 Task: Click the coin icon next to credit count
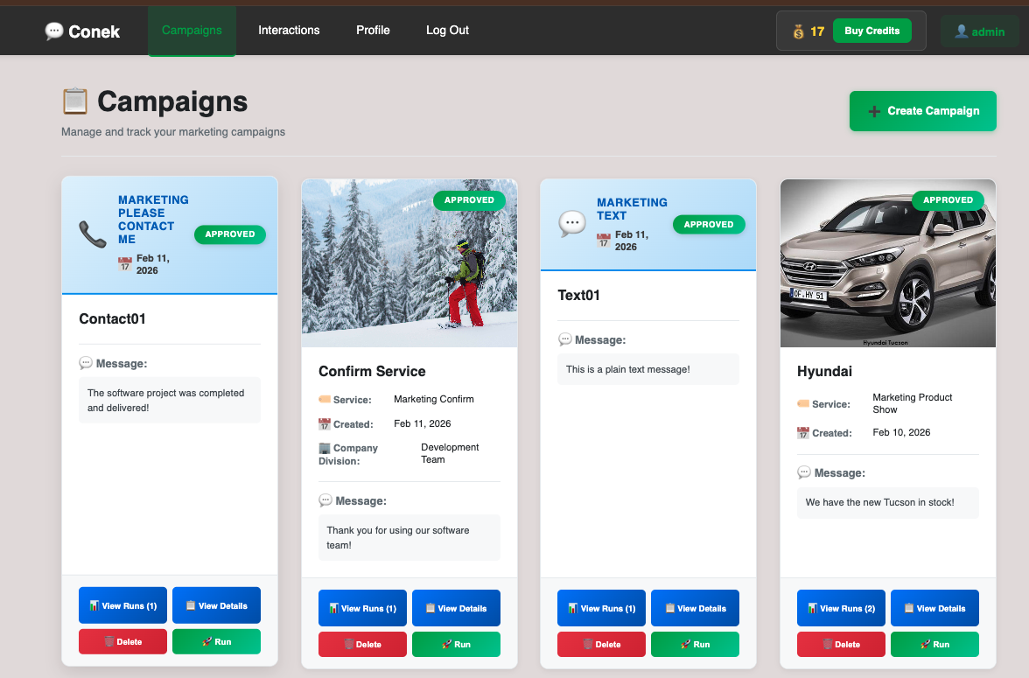(797, 31)
